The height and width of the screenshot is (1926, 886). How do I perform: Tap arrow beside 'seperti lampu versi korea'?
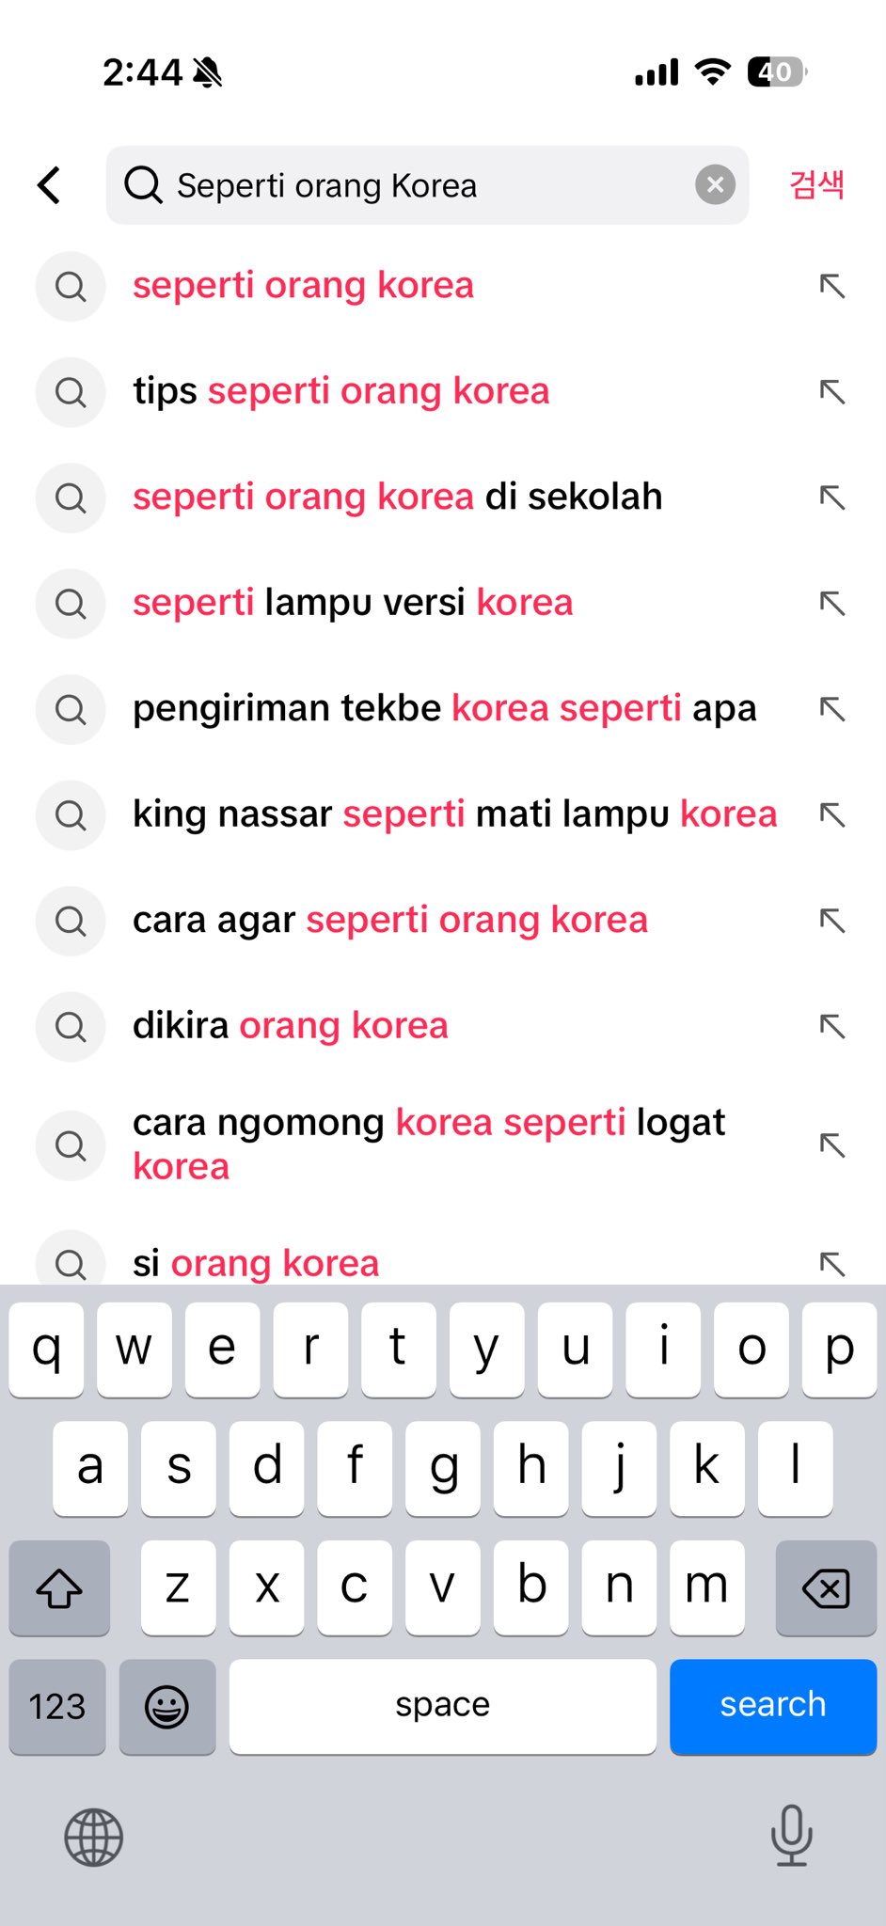click(832, 603)
